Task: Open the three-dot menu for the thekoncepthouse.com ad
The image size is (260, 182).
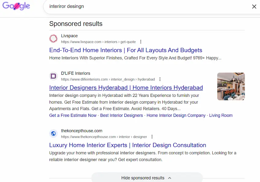Action: tap(152, 137)
